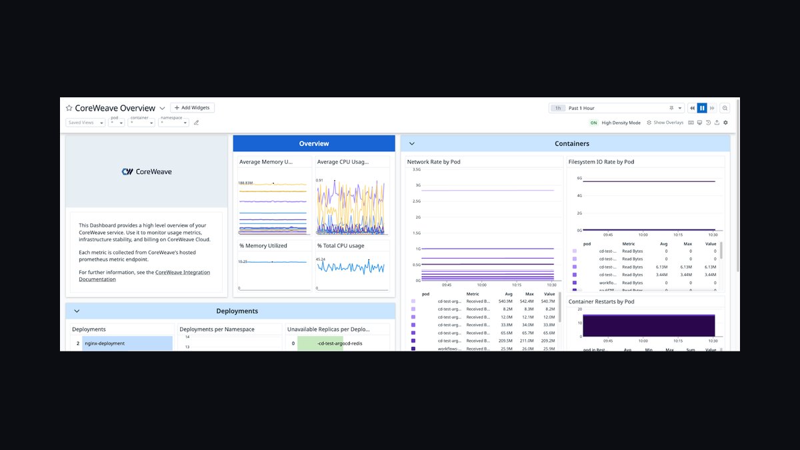Enter TV mode via the monitor icon
This screenshot has height=450, width=800.
[x=700, y=123]
